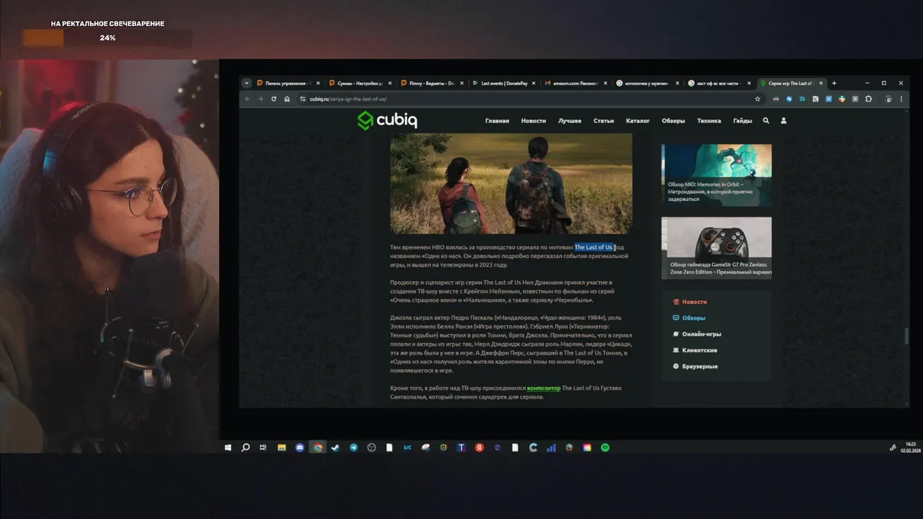Open Статьи in site navigation
923x519 pixels.
coord(604,121)
